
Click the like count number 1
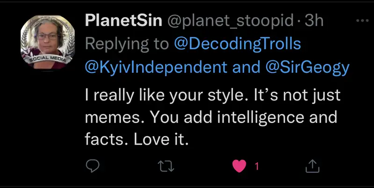[x=256, y=166]
